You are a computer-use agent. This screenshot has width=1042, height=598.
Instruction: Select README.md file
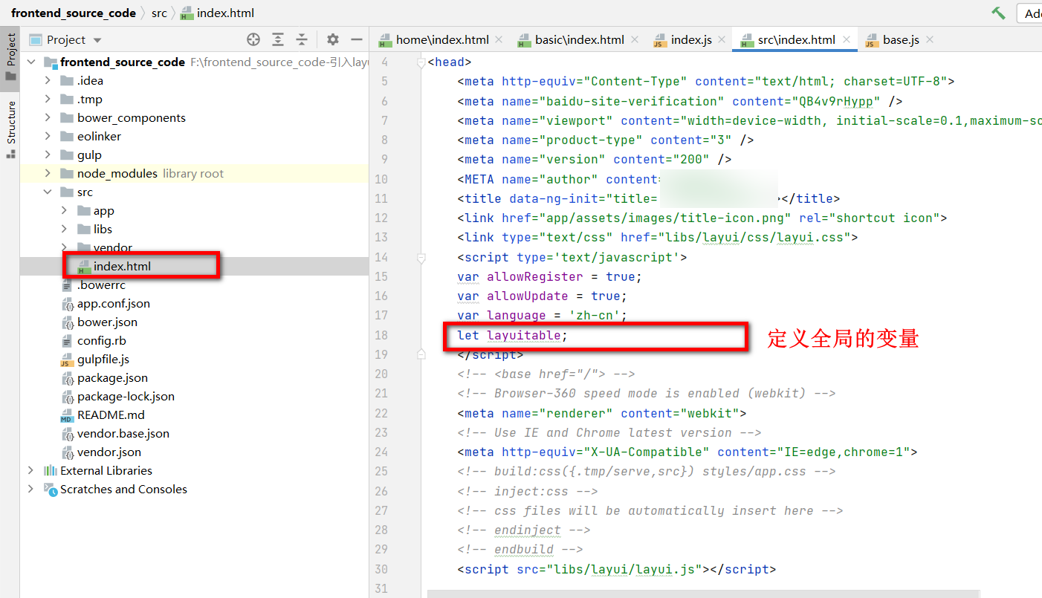pos(194,415)
